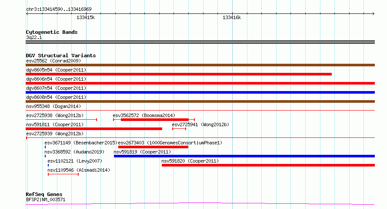Click esv2673403 (1000GenomesConsortiumPhase1) label
The width and height of the screenshot is (387, 209).
(x=170, y=143)
